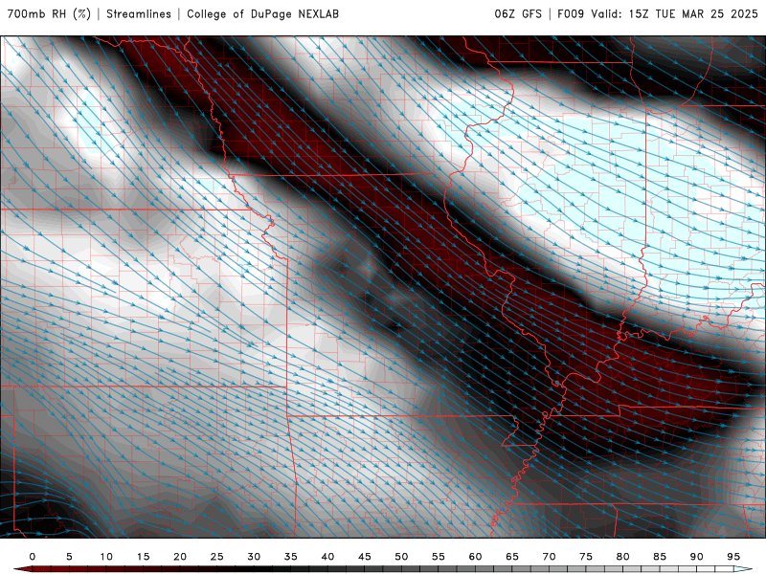Click the '80' value on the colorbar scale

(x=623, y=557)
